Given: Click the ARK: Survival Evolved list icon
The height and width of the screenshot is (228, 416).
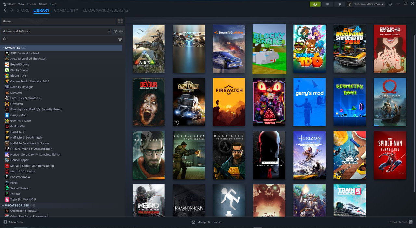Looking at the screenshot, I should point(7,53).
